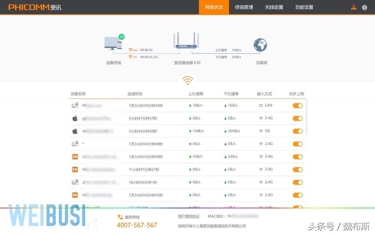Toggle access for device connected 18小时56分钟1秒
375x234 pixels.
pos(298,182)
